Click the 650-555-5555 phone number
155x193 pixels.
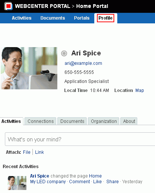click(79, 72)
